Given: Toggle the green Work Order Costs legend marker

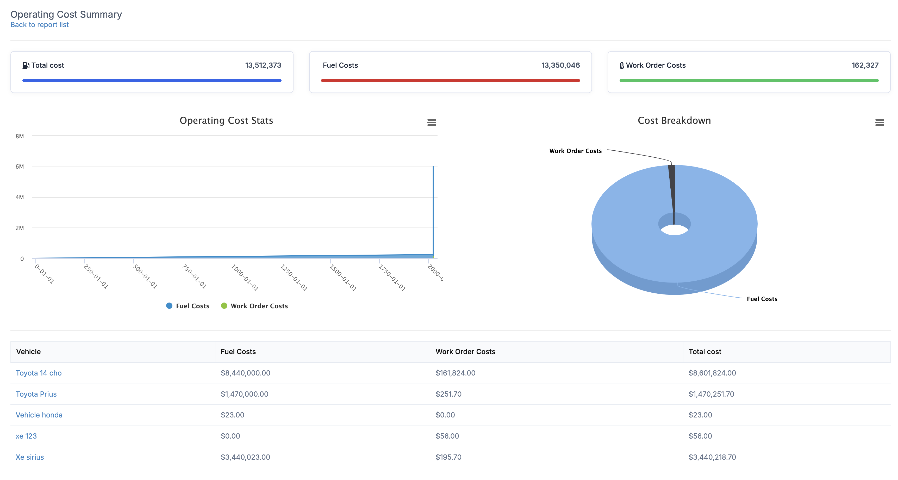Looking at the screenshot, I should [x=224, y=306].
